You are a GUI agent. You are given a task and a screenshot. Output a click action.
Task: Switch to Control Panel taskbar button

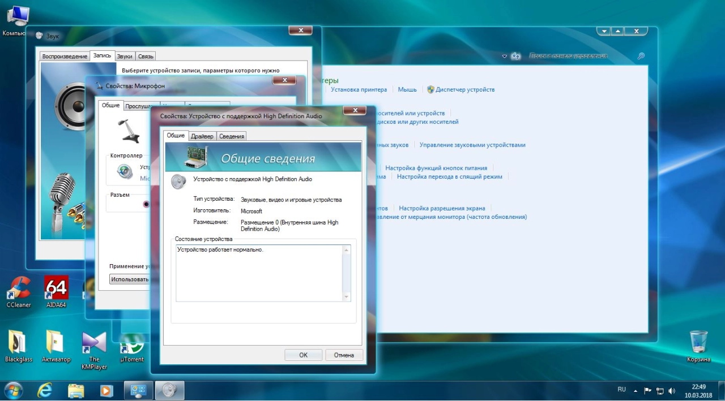[139, 390]
